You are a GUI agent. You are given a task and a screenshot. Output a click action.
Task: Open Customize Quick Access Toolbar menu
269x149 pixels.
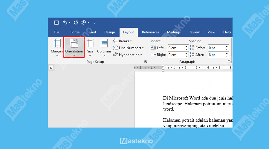[x=94, y=23]
